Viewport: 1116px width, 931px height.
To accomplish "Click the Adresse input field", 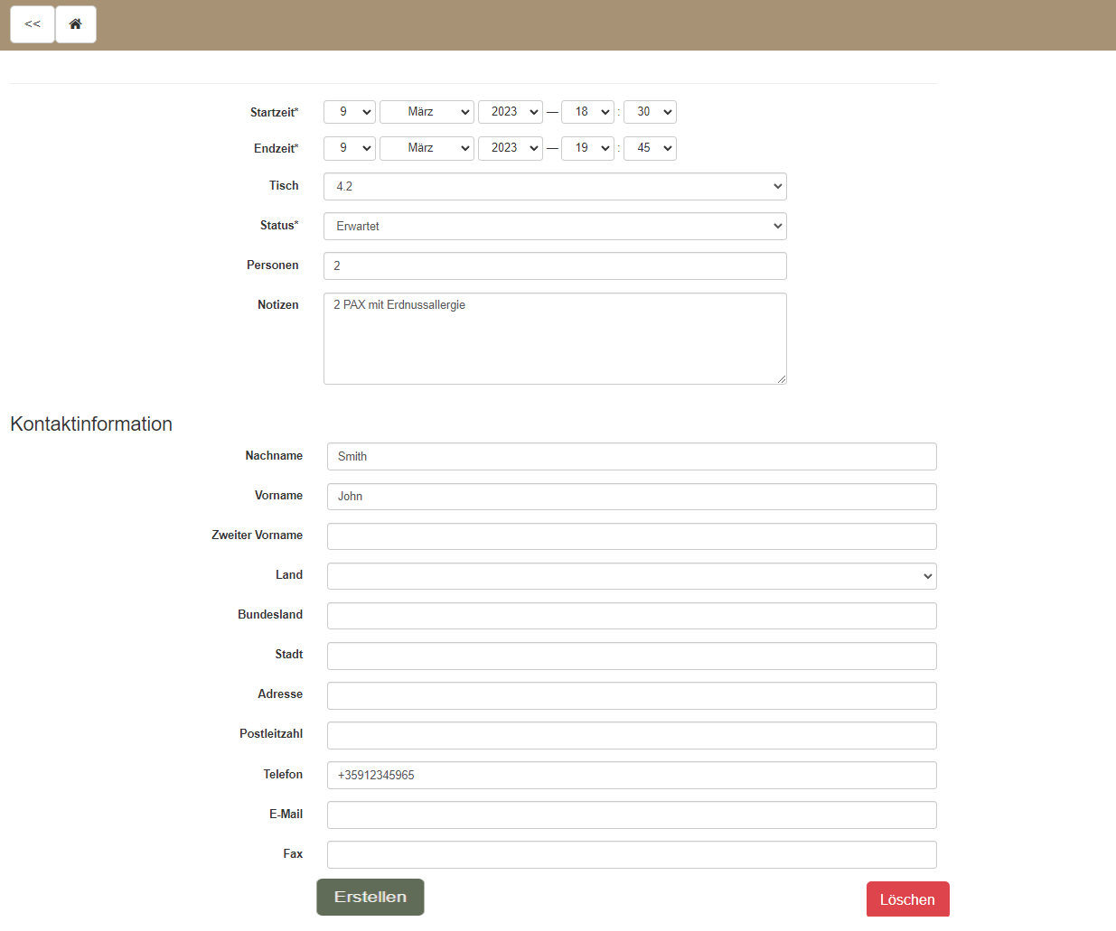I will pos(632,695).
